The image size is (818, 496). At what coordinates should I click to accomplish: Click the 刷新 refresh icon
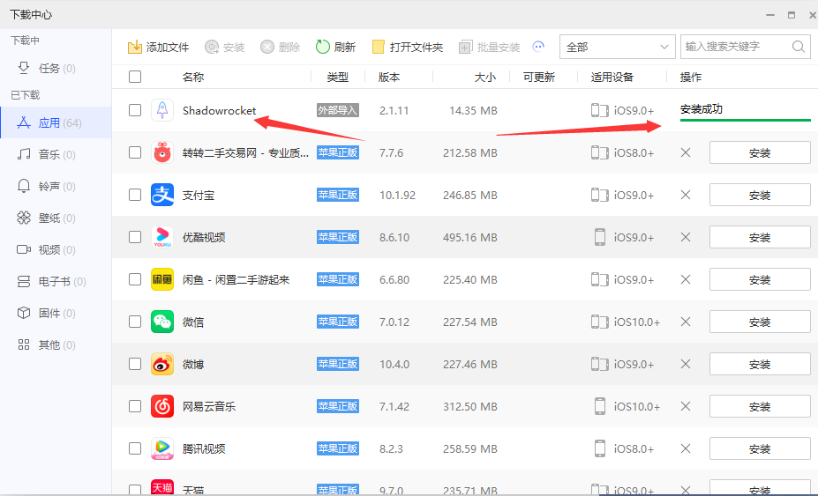pyautogui.click(x=323, y=48)
